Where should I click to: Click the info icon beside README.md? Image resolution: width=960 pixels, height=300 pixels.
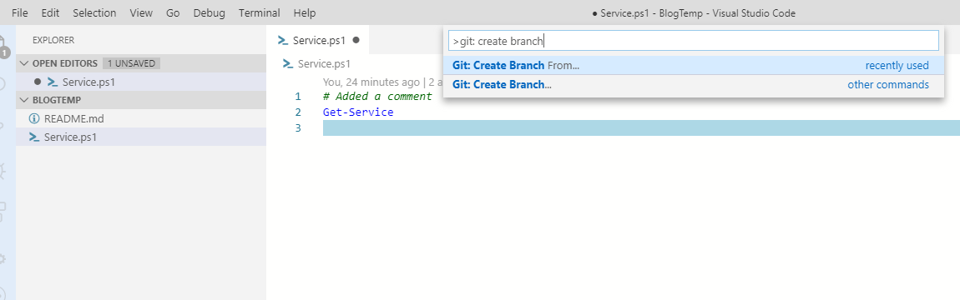click(x=34, y=118)
